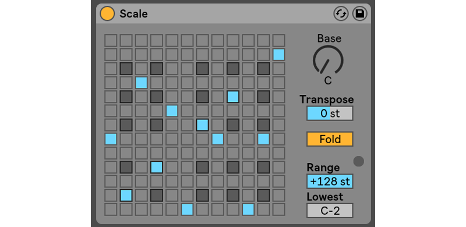This screenshot has width=466, height=227.
Task: Click the blue cell in the twelfth row
Action: point(126,195)
